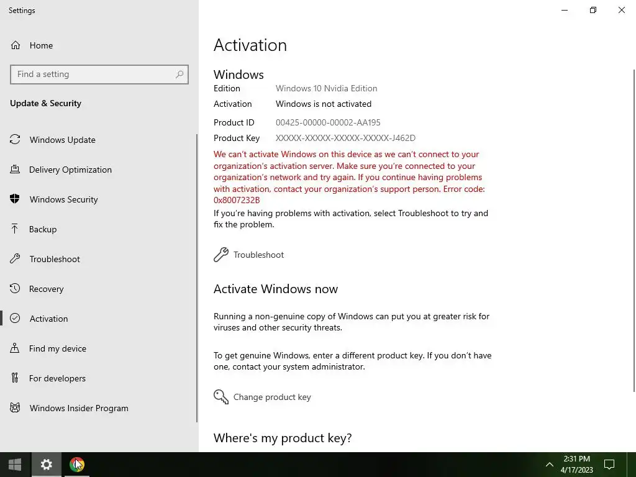The image size is (636, 477).
Task: Click the Product Key value ending J462D
Action: [x=345, y=138]
